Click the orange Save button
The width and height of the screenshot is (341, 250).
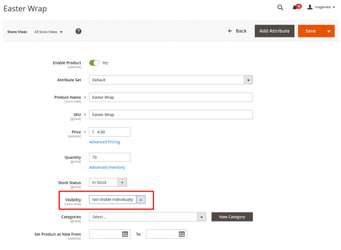coord(310,31)
